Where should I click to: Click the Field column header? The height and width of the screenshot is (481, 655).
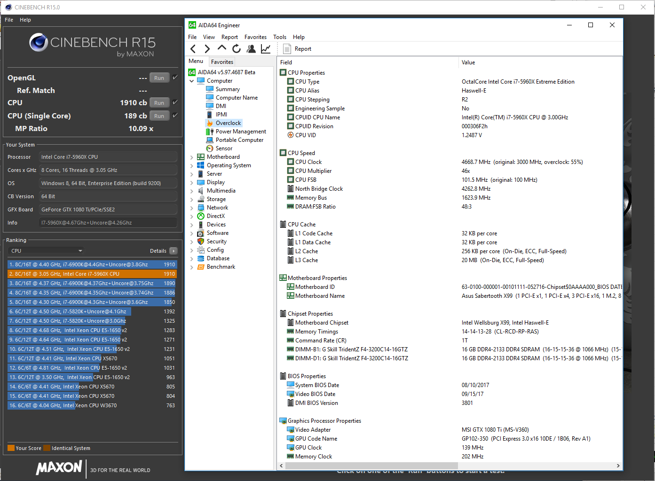368,62
